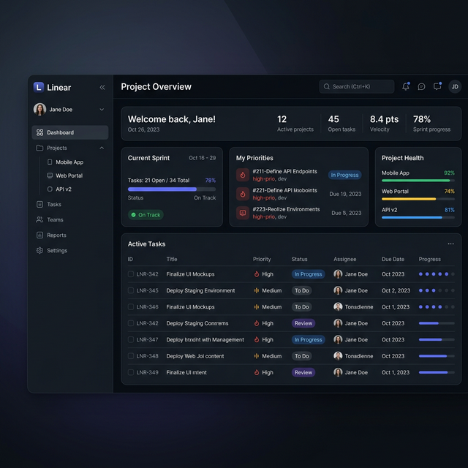
Task: Click the task title Deploy Web Joi content
Action: (195, 356)
